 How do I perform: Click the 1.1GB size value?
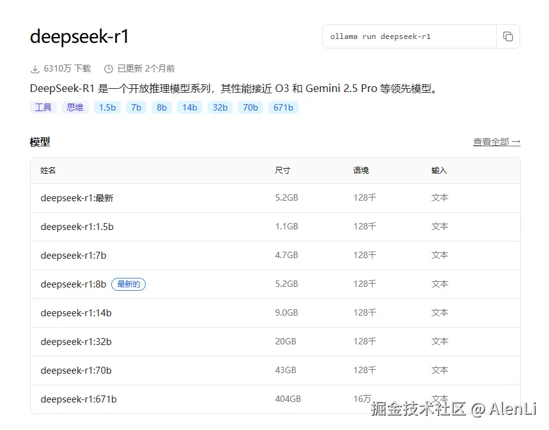coord(287,227)
